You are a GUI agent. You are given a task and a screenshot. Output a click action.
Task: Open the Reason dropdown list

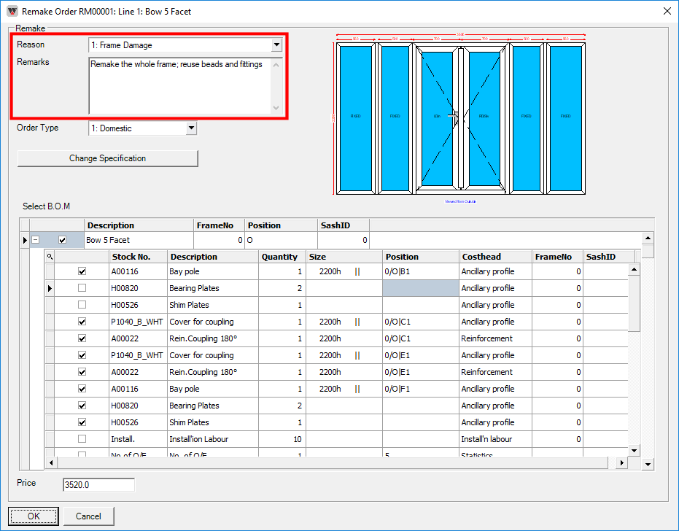pos(276,45)
